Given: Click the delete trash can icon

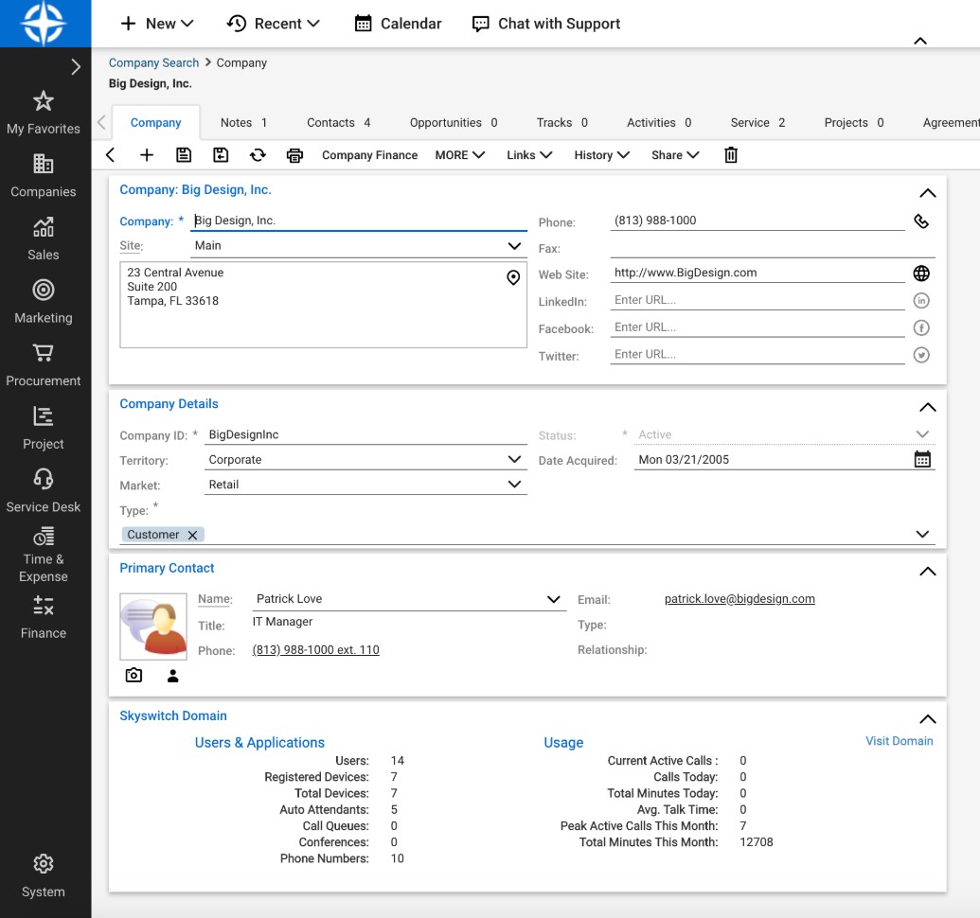Looking at the screenshot, I should pos(731,155).
